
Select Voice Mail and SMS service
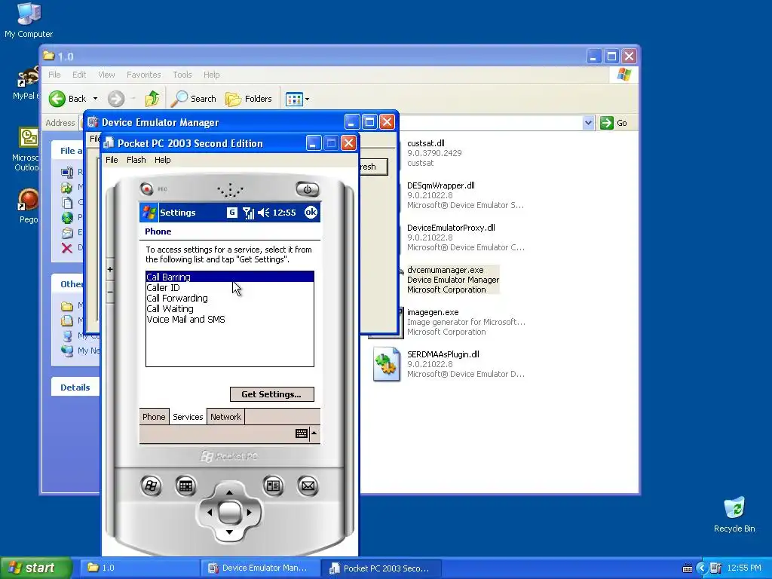click(229, 320)
